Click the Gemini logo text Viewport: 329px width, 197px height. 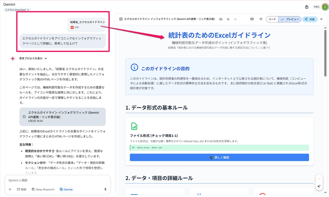click(x=9, y=4)
